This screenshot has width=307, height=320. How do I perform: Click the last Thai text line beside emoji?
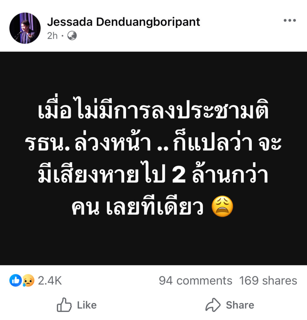pyautogui.click(x=138, y=207)
